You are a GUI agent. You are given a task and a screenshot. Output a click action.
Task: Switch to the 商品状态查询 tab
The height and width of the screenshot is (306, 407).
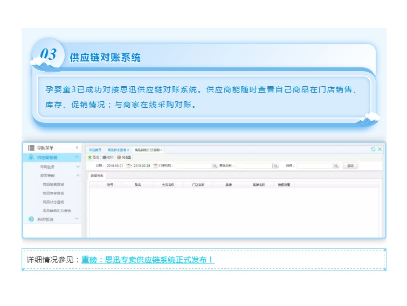(x=116, y=149)
